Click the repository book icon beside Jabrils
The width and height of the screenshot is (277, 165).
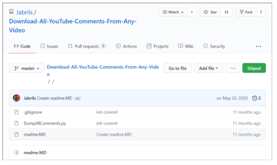(11, 12)
